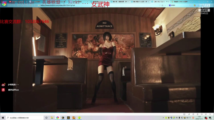Open the Windows notification center icon
Screen dimensions: 214x120
click(210, 118)
